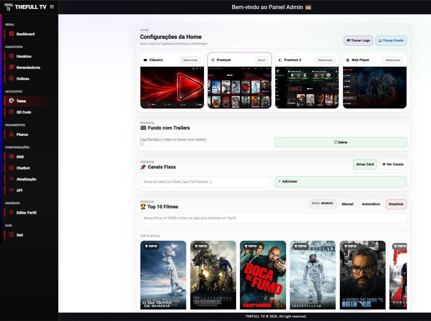Toggle the hamburger menu beside THEFULL TV
This screenshot has height=321, width=431.
[x=52, y=7]
